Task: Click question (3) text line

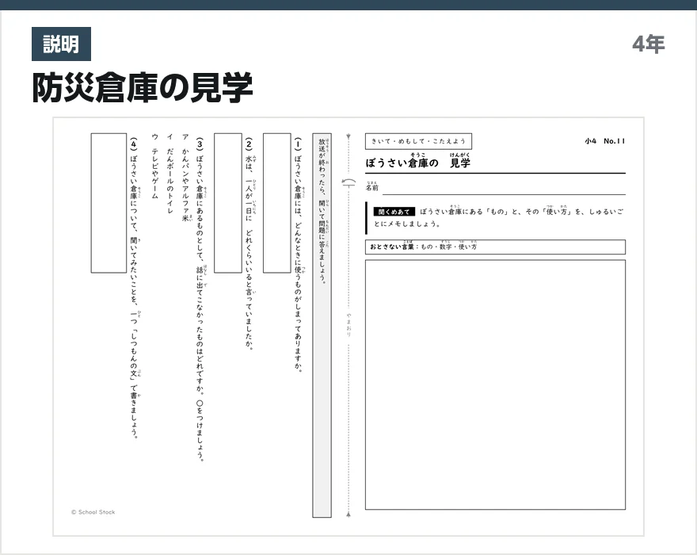Action: [200, 299]
